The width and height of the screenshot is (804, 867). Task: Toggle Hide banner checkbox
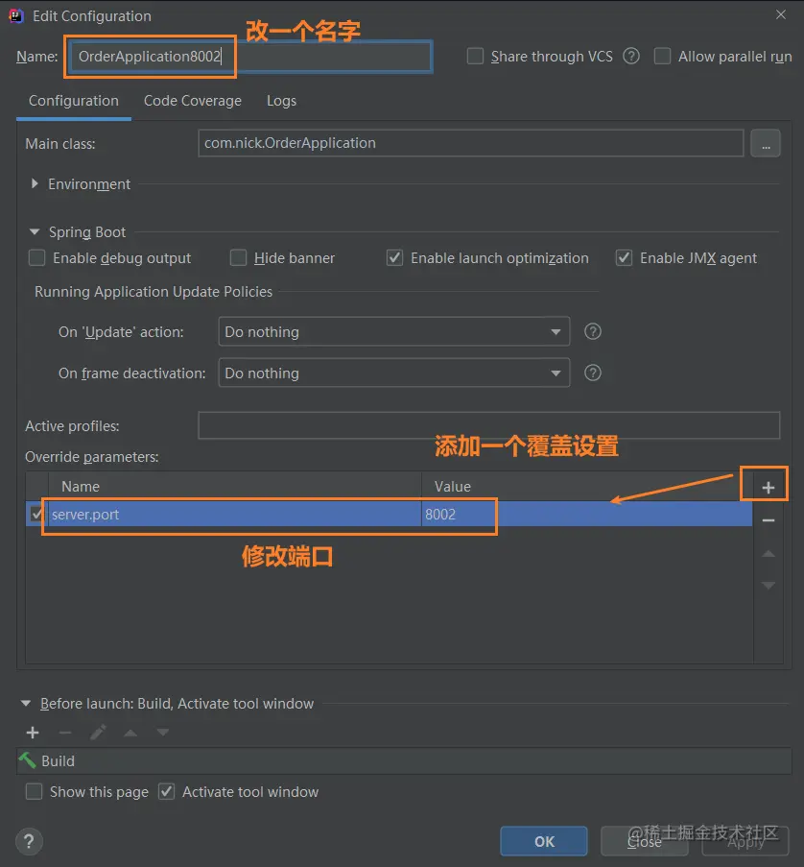[x=238, y=257]
